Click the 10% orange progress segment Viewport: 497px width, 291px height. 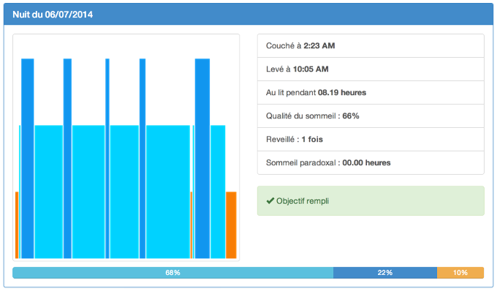460,273
